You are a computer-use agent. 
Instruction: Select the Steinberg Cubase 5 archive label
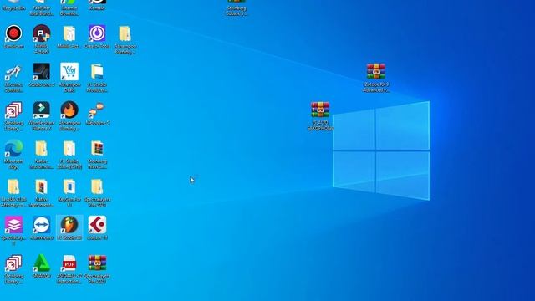[x=237, y=11]
